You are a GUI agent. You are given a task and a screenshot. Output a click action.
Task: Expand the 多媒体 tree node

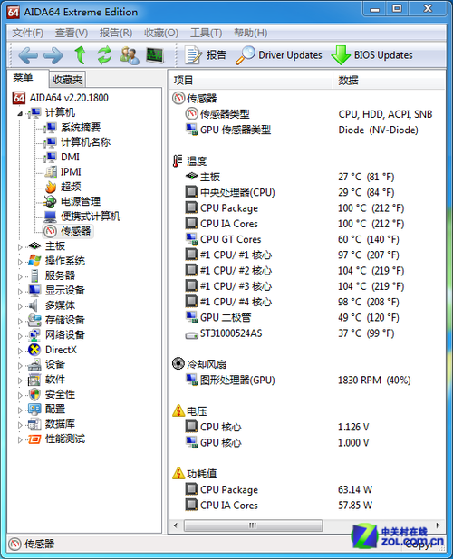point(20,306)
